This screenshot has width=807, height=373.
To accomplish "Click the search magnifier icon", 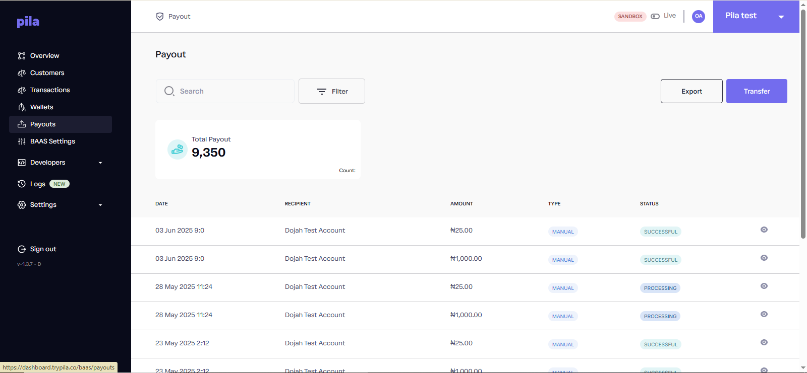I will pos(169,91).
